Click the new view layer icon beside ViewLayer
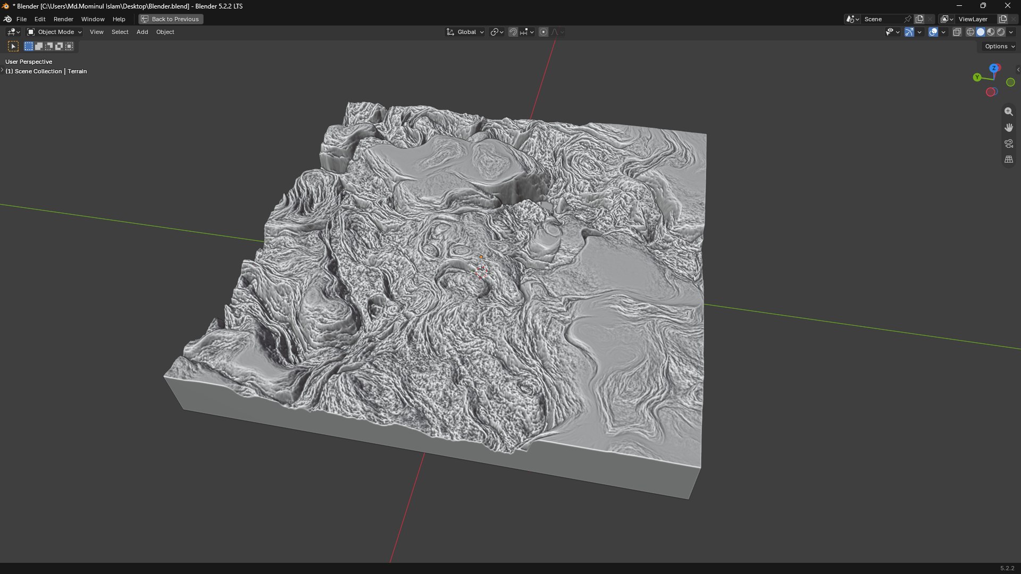Screen dimensions: 1021x574 point(1002,19)
